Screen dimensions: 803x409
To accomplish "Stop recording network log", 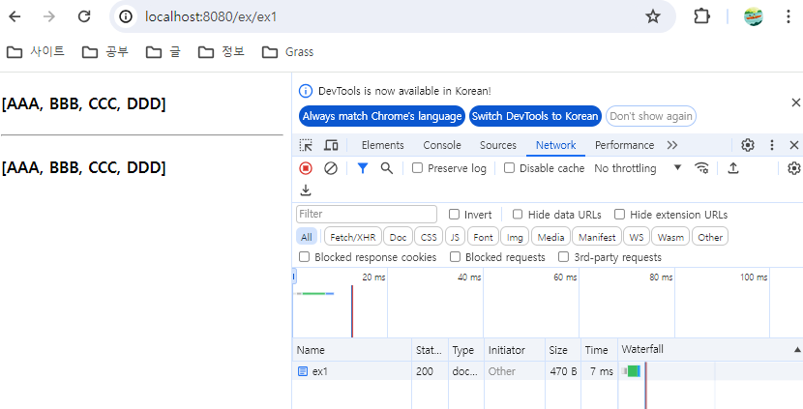I will (x=306, y=168).
